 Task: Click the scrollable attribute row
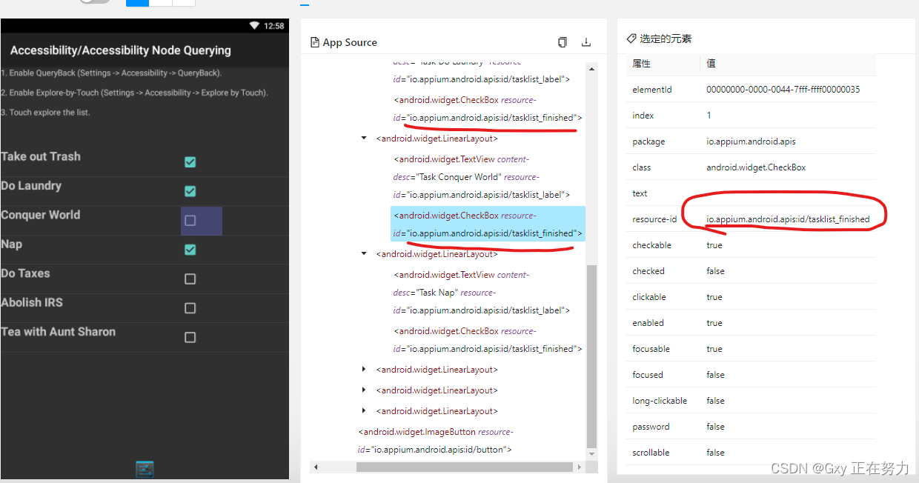coord(751,453)
